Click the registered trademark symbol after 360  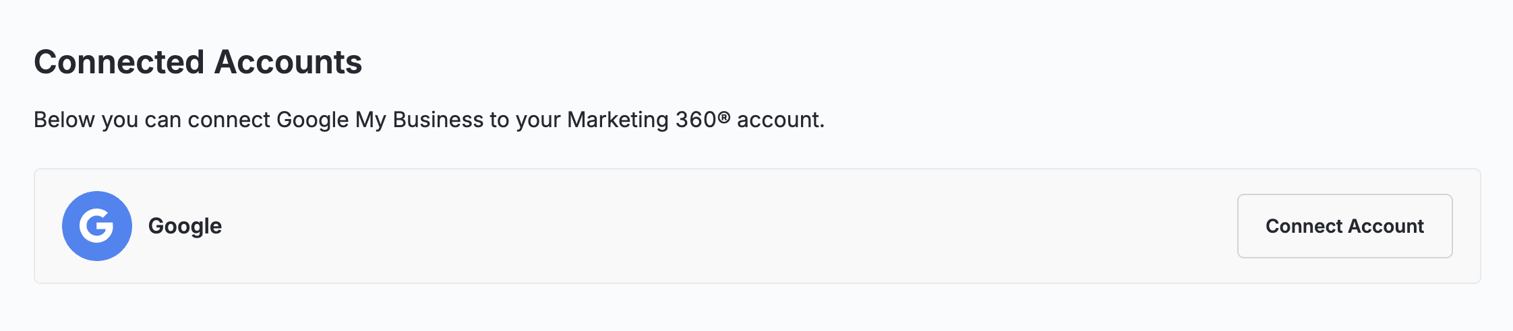pyautogui.click(x=723, y=118)
